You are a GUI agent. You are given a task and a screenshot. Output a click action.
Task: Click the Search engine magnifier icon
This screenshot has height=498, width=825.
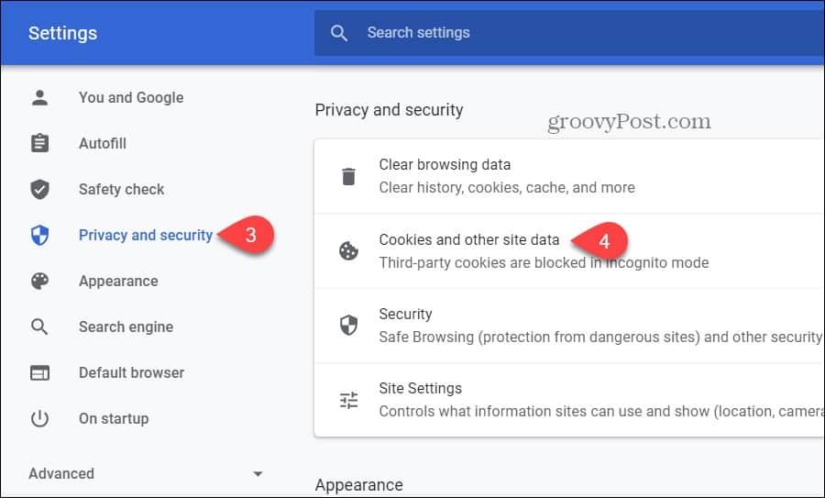(x=39, y=326)
